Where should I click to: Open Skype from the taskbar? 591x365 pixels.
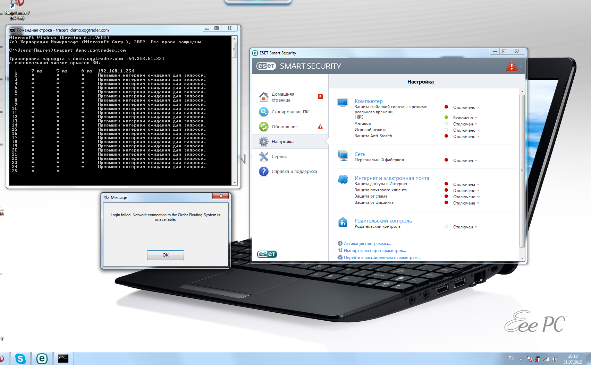(x=20, y=359)
